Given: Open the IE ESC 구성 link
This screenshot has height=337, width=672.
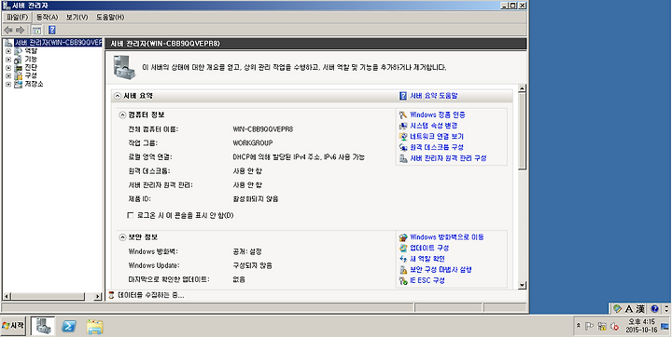Looking at the screenshot, I should 427,280.
